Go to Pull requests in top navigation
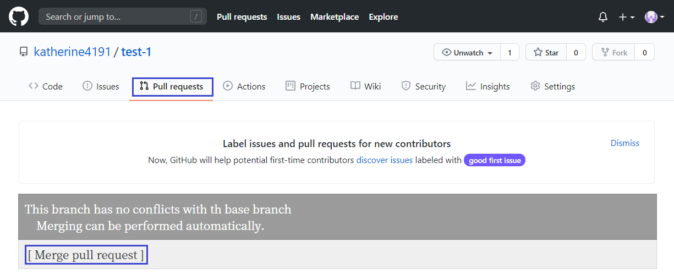The image size is (674, 275). [242, 17]
